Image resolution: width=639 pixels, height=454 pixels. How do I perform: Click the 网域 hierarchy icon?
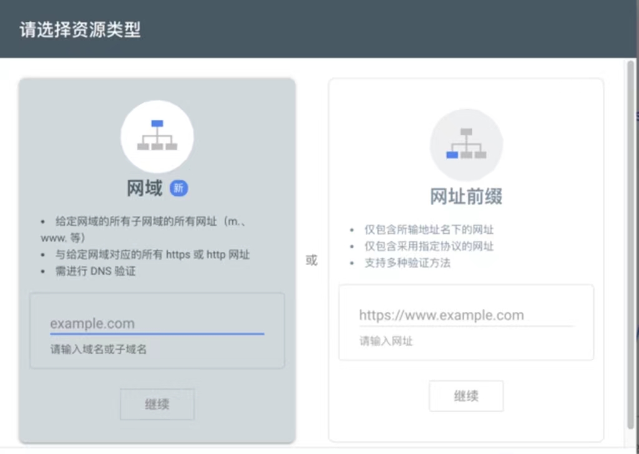coord(157,137)
